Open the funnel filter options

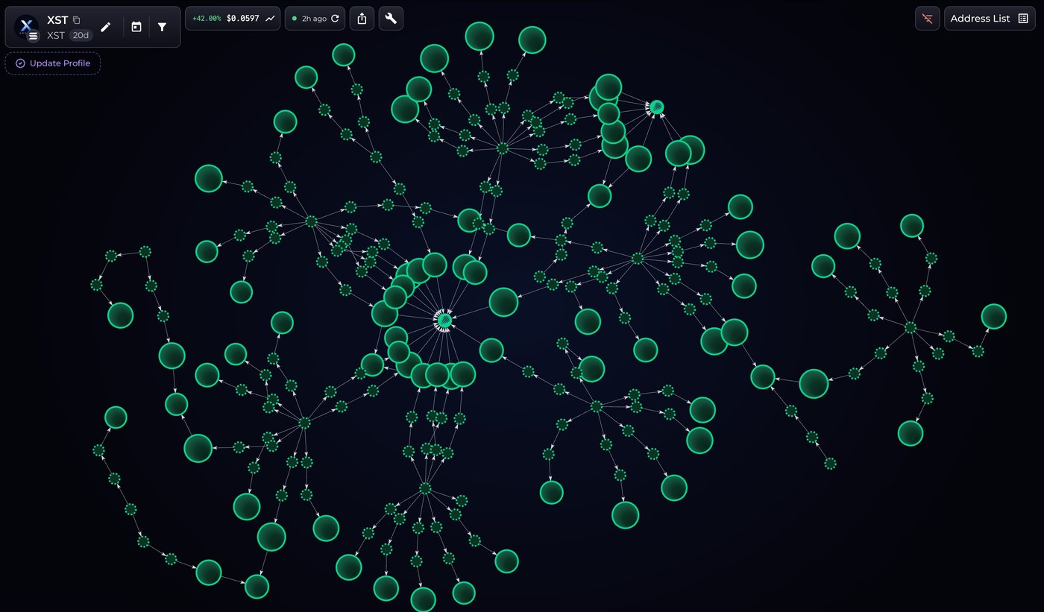click(x=162, y=27)
